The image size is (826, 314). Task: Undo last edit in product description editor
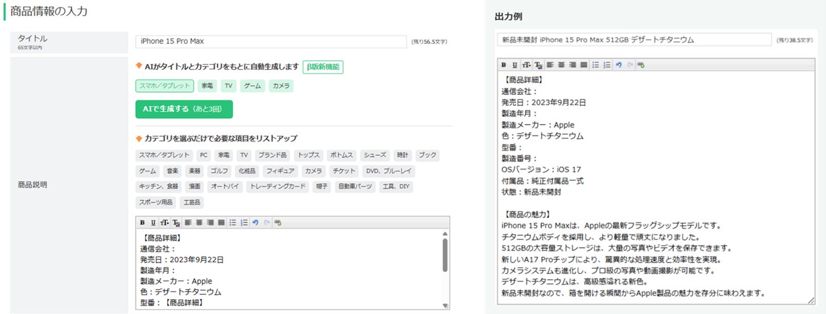click(255, 222)
